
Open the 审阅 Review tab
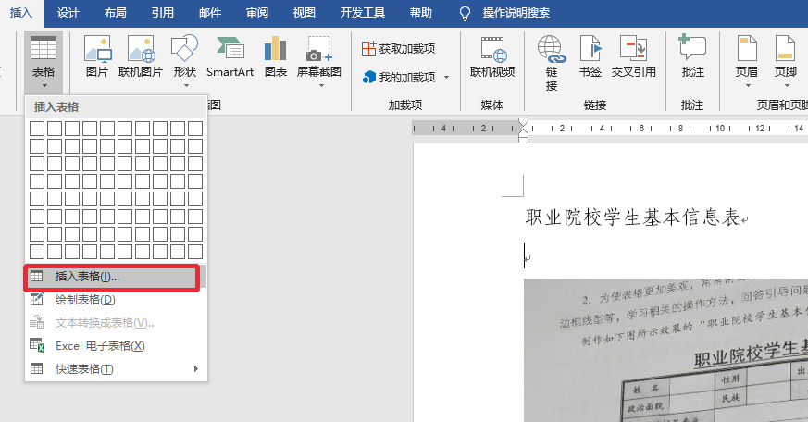pyautogui.click(x=257, y=13)
